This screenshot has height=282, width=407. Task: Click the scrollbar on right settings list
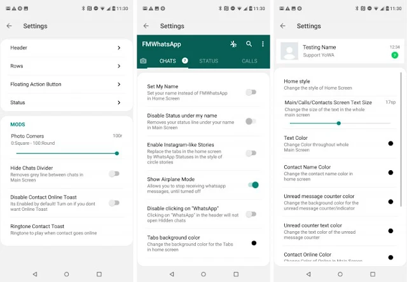click(x=401, y=140)
